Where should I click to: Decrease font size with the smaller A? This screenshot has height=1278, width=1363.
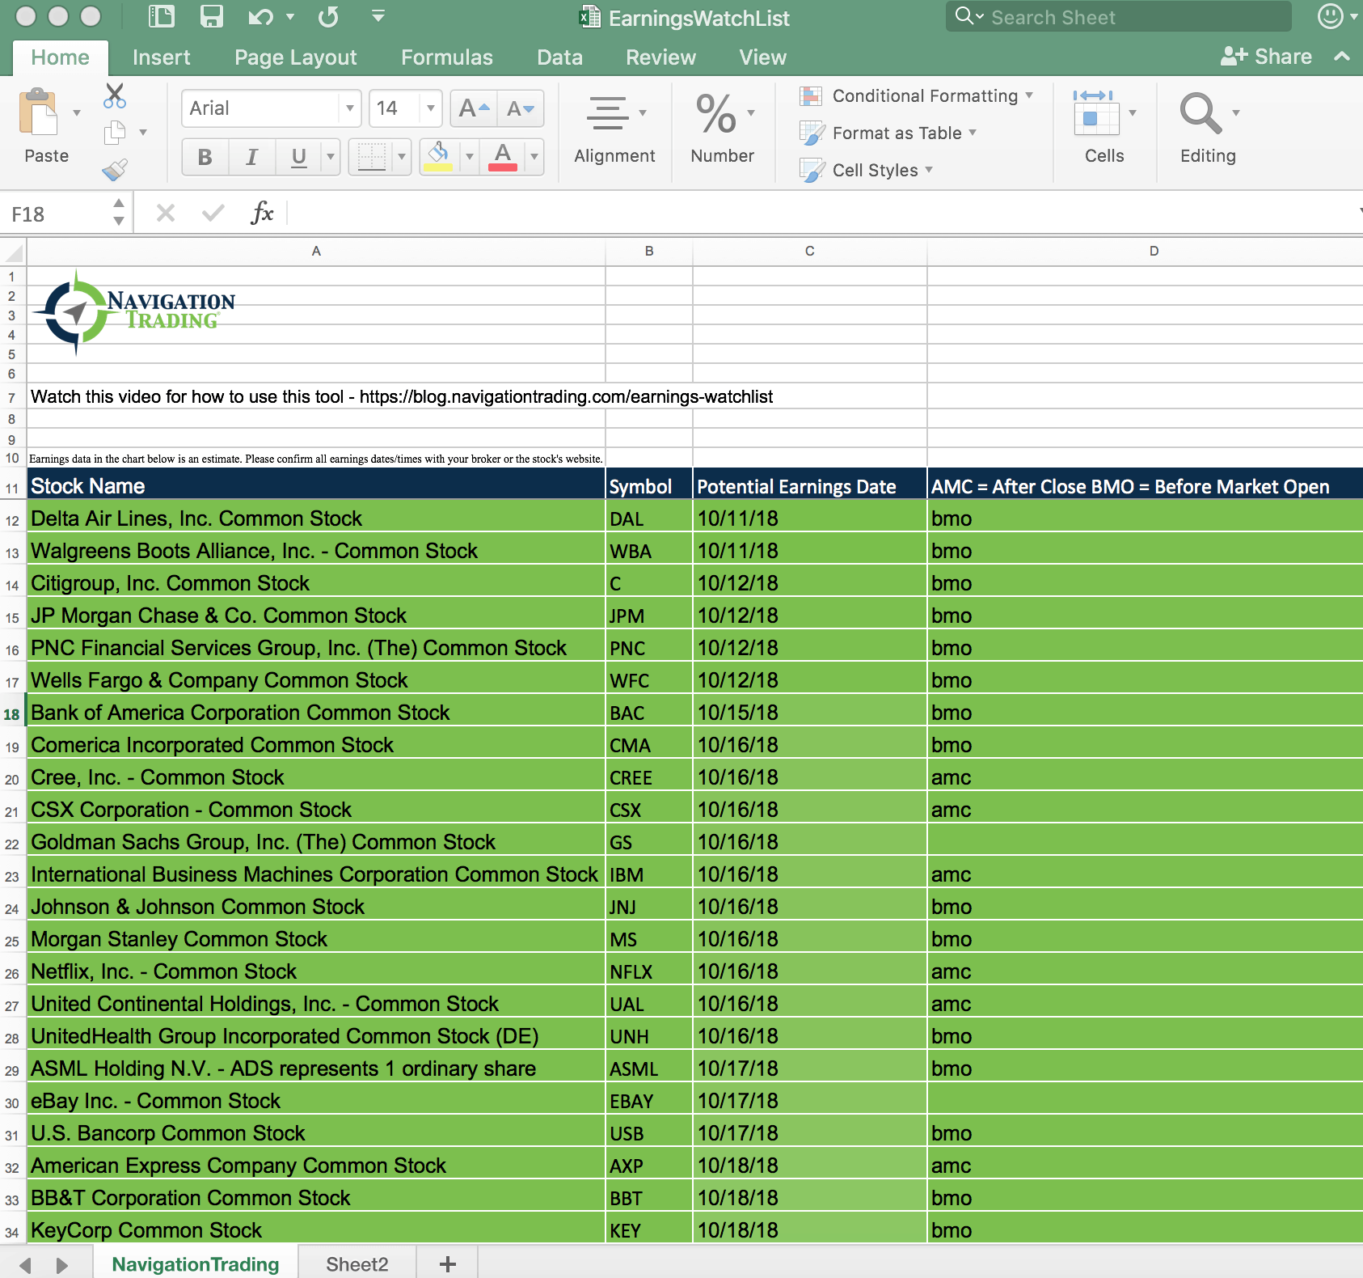(x=521, y=108)
